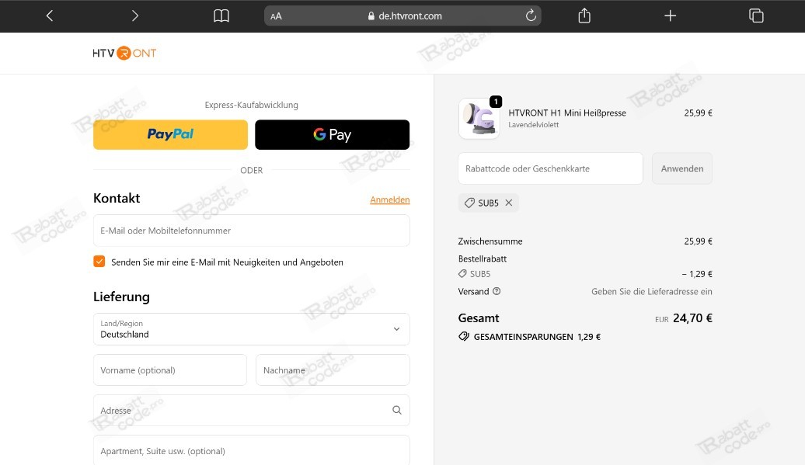
Task: Pay with the PayPal express button
Action: pyautogui.click(x=170, y=135)
